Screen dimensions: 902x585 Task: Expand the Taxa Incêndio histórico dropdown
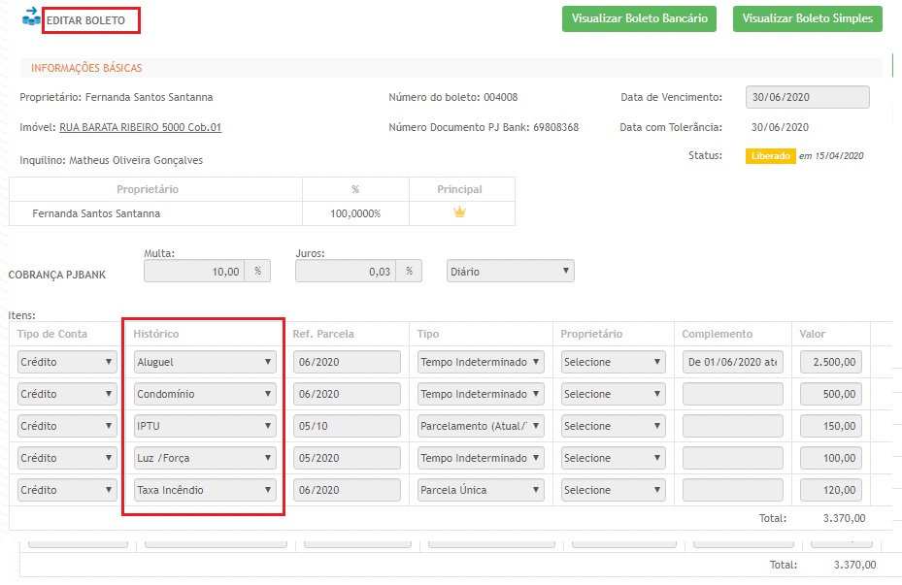click(205, 490)
